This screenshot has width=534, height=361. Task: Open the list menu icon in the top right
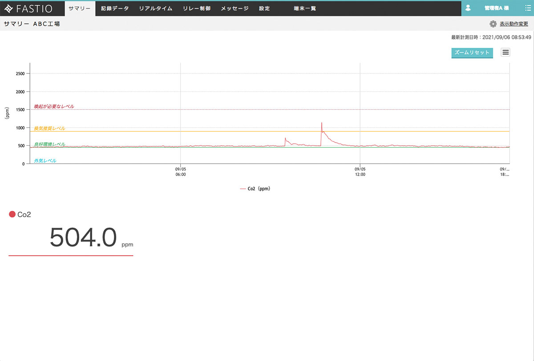tap(528, 8)
